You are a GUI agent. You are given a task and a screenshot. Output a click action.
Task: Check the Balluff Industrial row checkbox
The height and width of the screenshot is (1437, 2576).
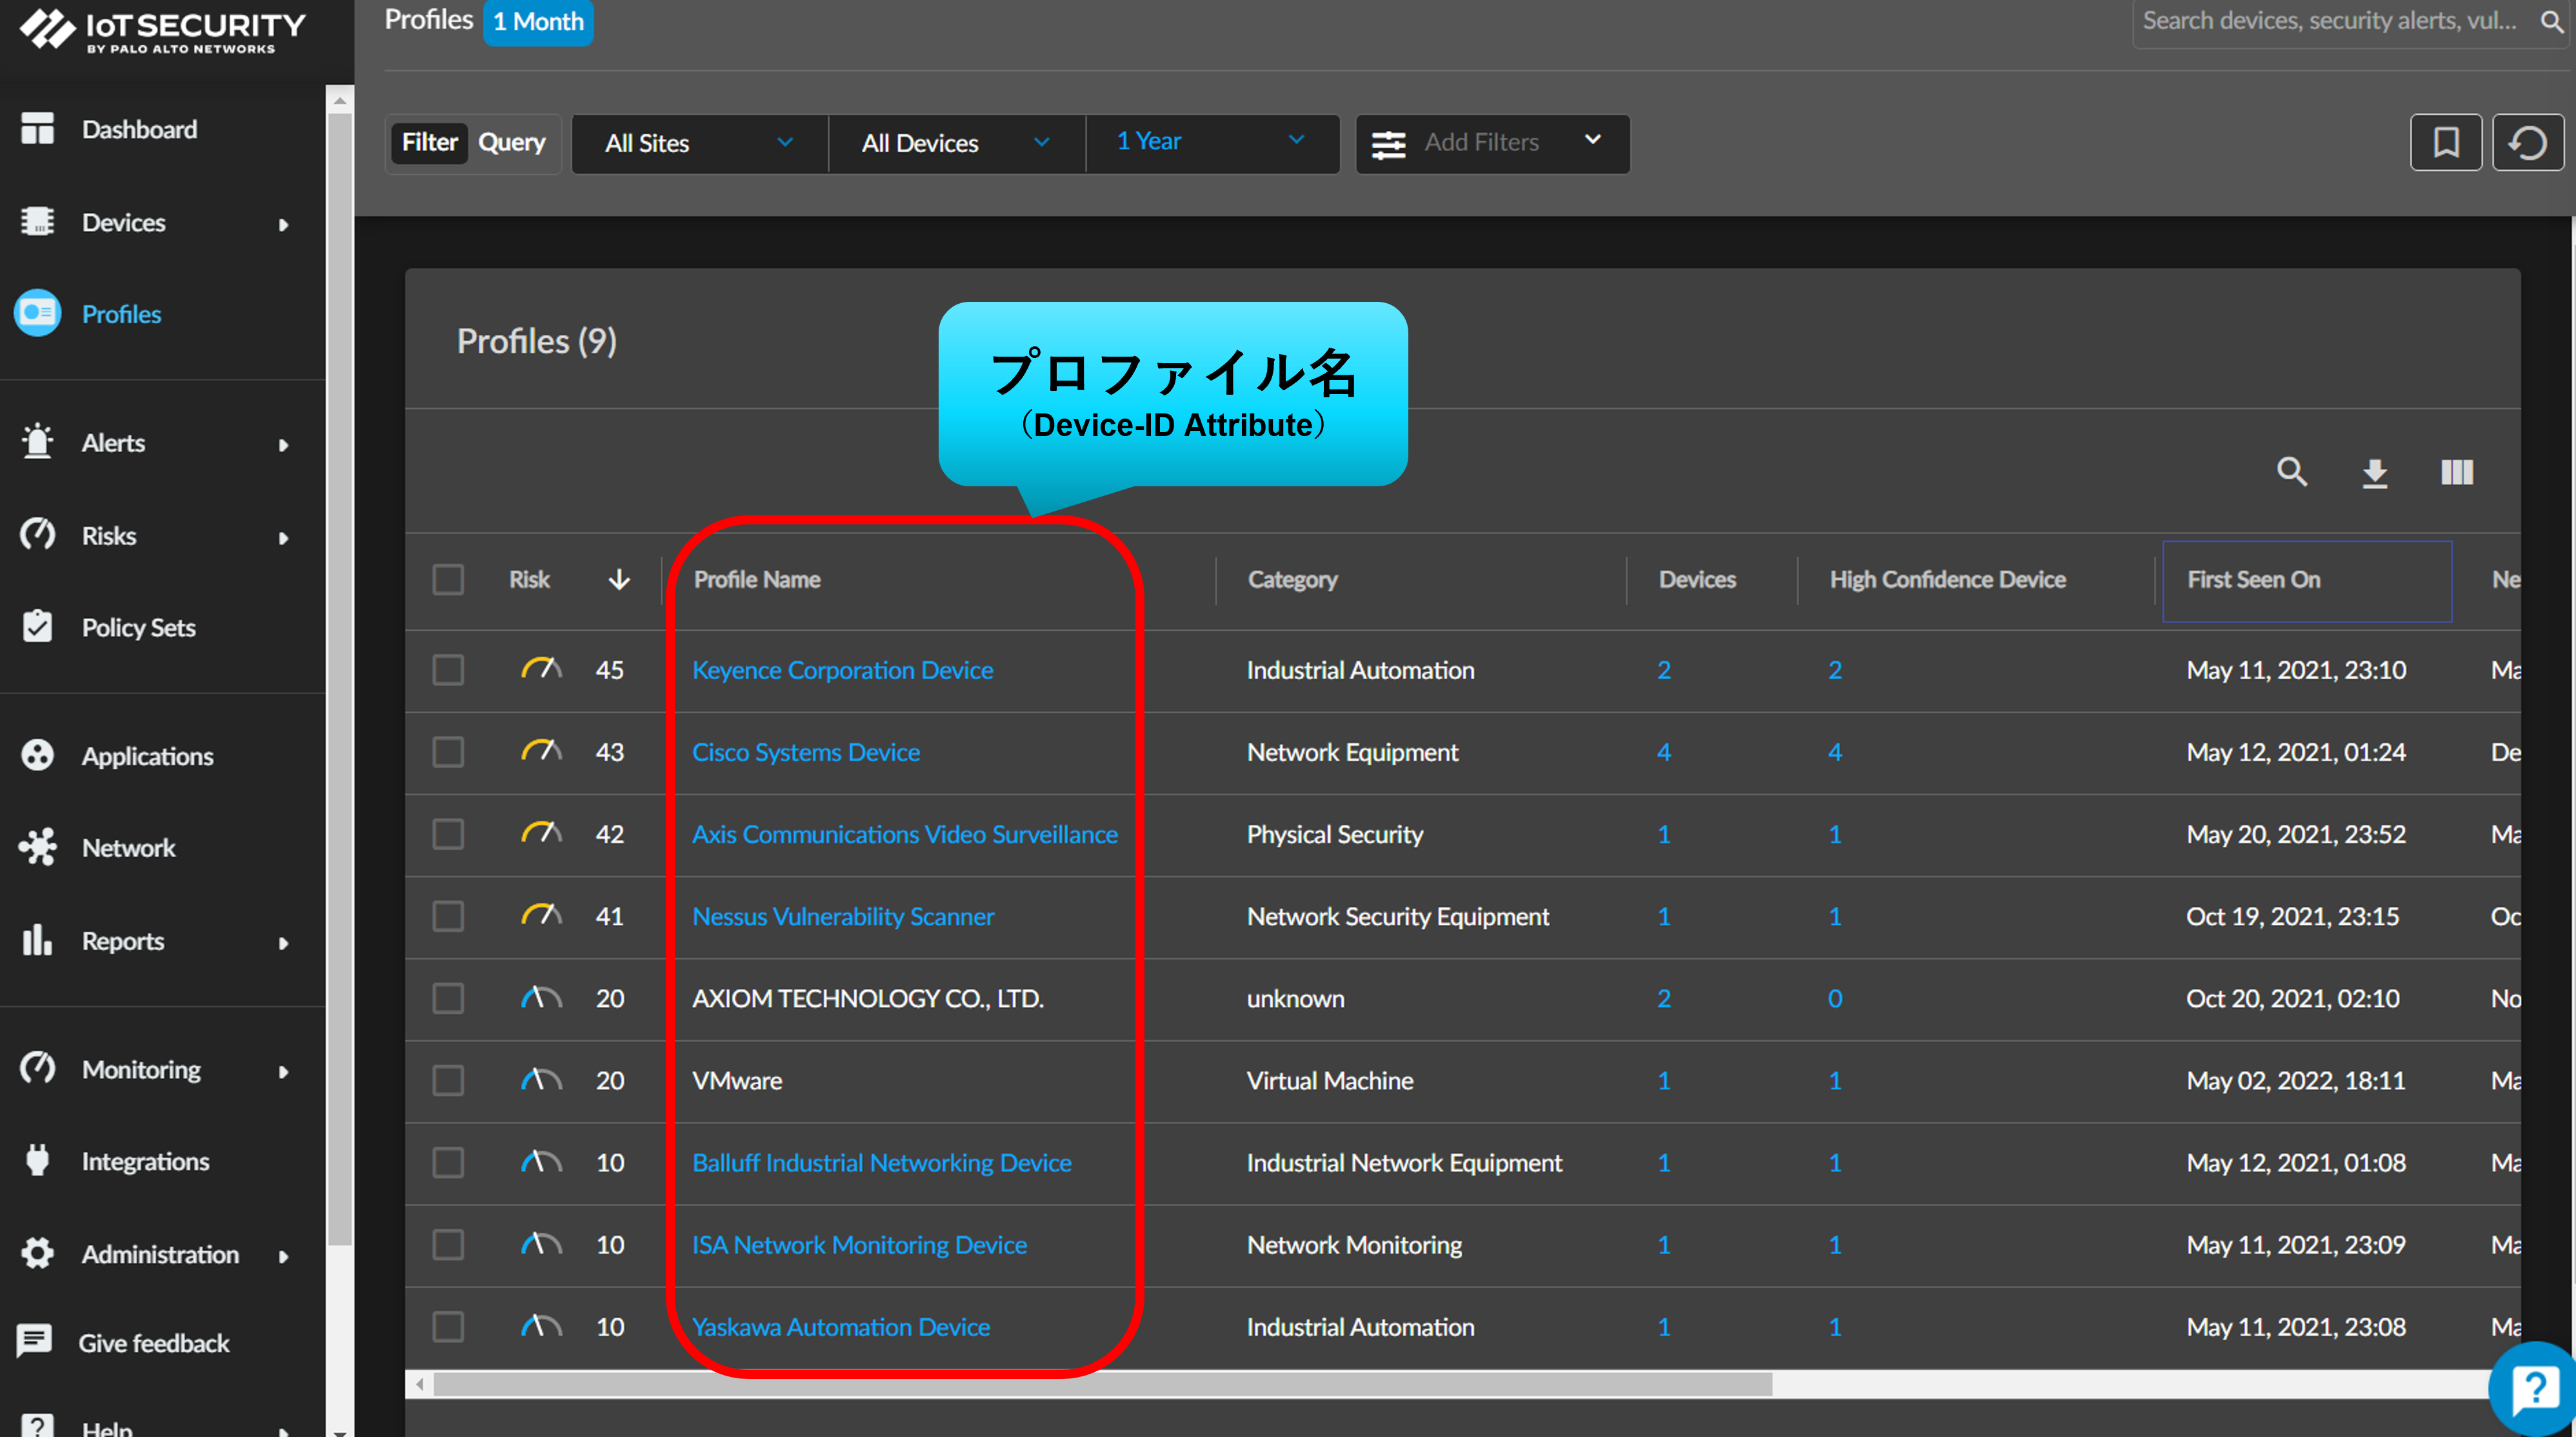[x=448, y=1161]
